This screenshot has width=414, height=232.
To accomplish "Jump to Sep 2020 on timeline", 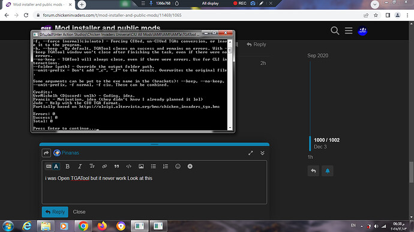I will tap(317, 56).
